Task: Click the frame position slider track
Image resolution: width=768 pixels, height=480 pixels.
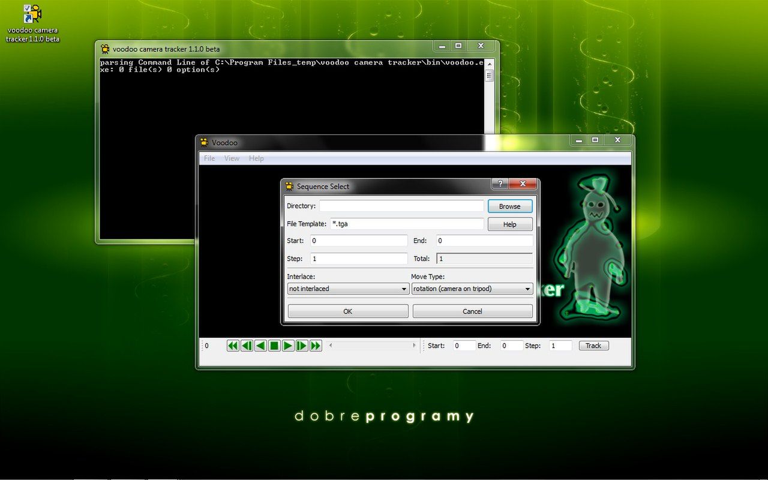Action: (373, 346)
